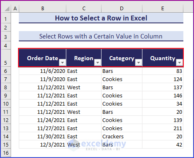Click the 'Category' header text
Image resolution: width=194 pixels, height=158 pixels.
pos(122,59)
